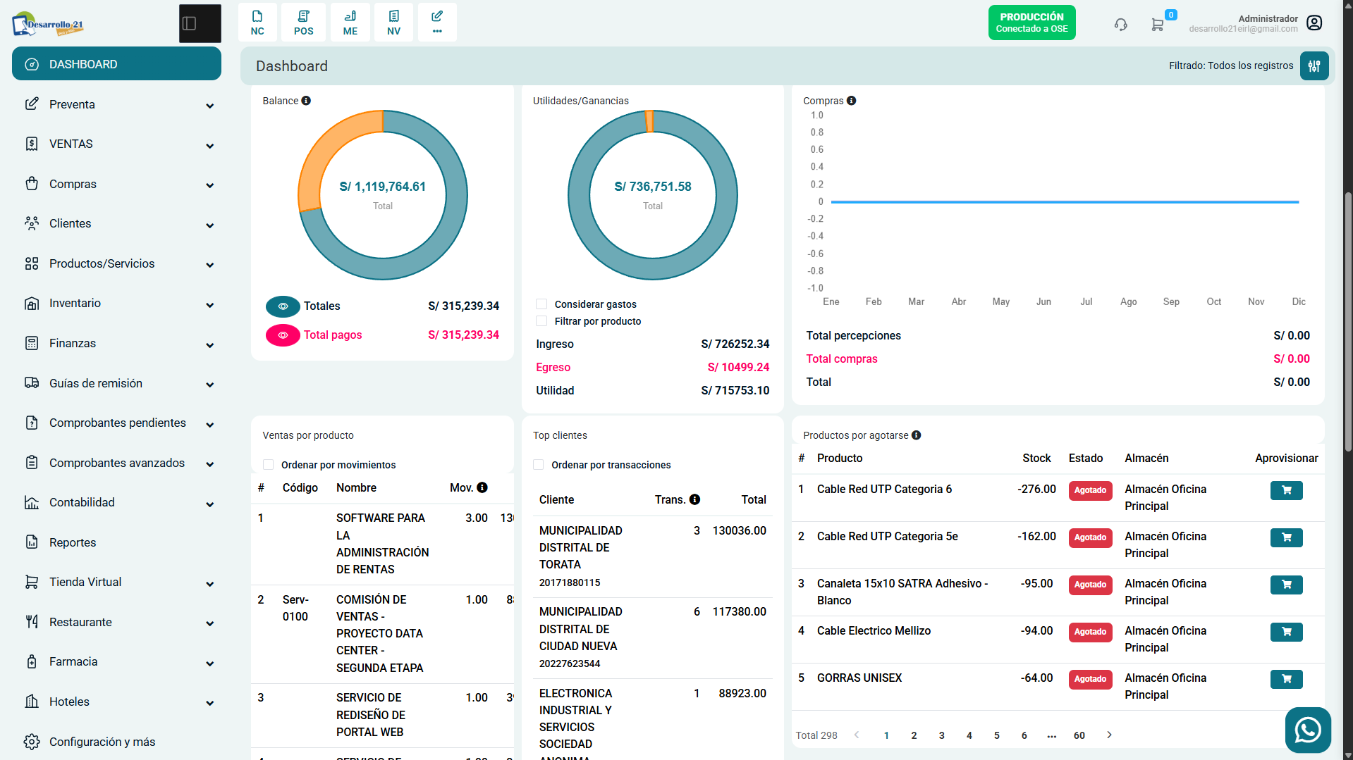Restock Cable Red UTP Categoria 6
This screenshot has height=760, width=1353.
click(1286, 490)
